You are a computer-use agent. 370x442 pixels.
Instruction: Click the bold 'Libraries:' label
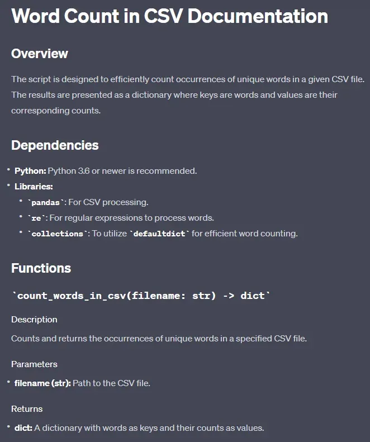pyautogui.click(x=34, y=187)
